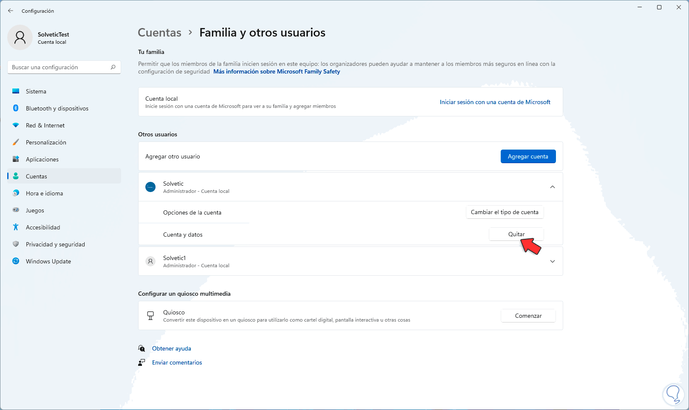Click the Windows Update sync icon
Screen dimensions: 689x410
click(16, 261)
